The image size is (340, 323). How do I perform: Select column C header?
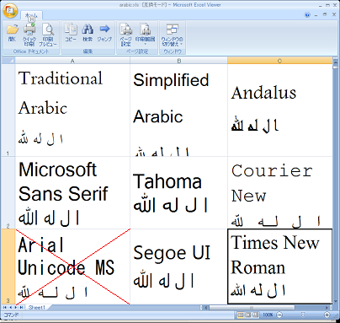tap(279, 61)
